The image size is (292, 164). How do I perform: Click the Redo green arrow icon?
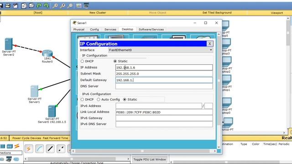click(46, 6)
